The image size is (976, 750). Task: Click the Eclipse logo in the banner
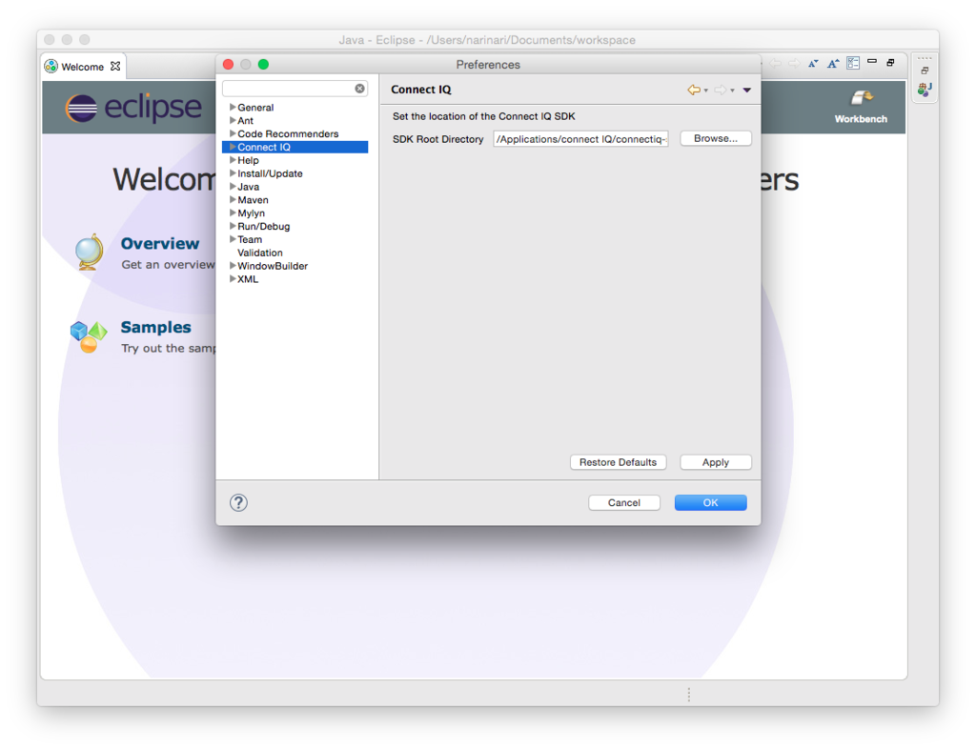pos(133,107)
